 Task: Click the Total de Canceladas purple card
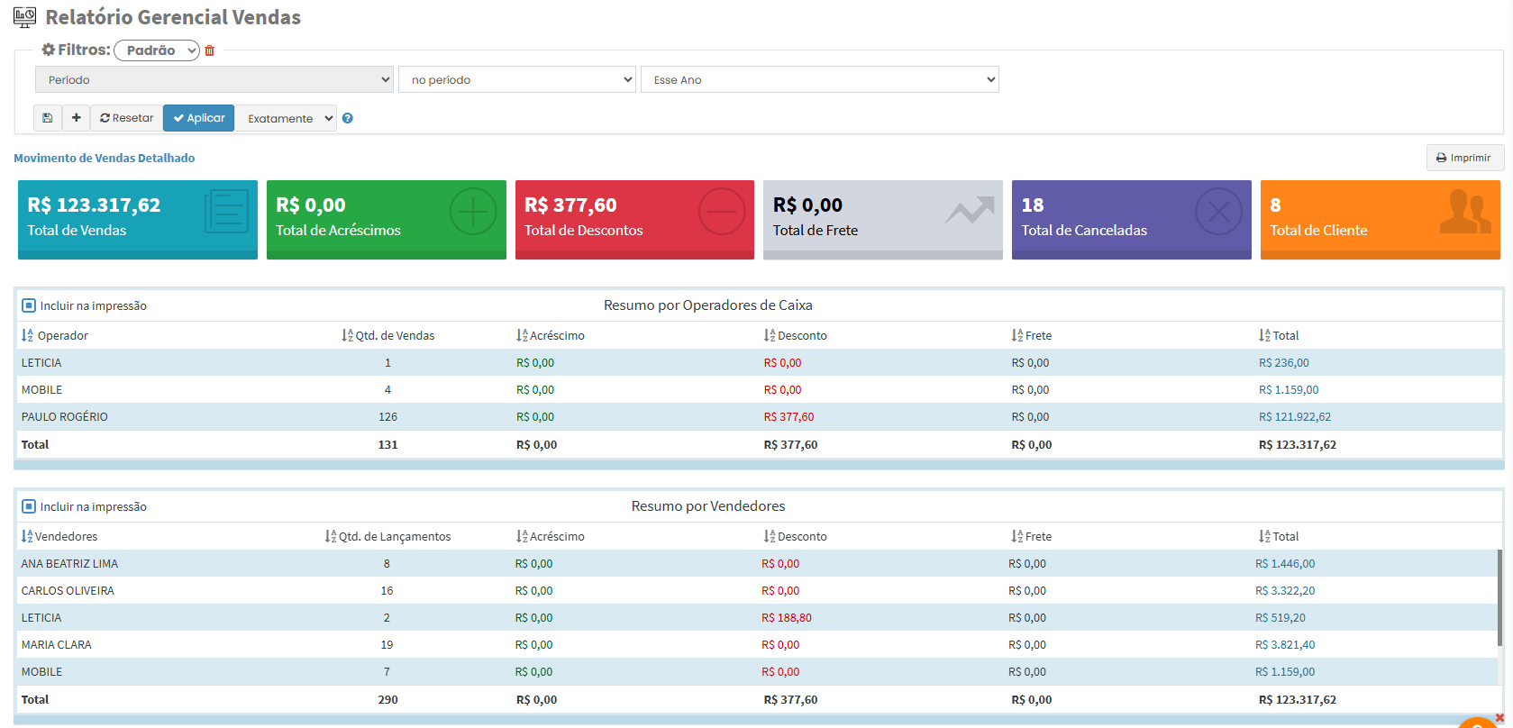pyautogui.click(x=1131, y=219)
